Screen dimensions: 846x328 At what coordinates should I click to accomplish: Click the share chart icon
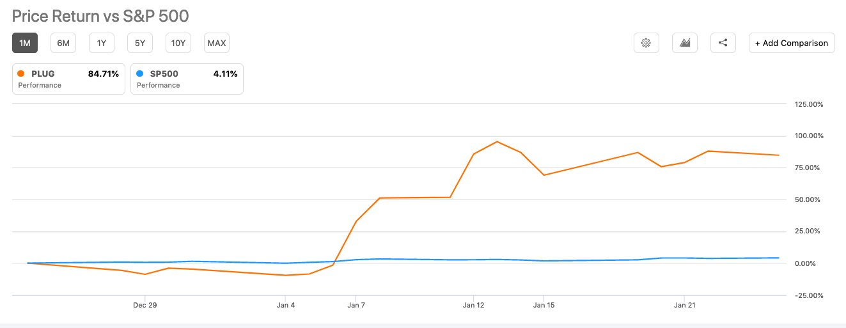(723, 43)
